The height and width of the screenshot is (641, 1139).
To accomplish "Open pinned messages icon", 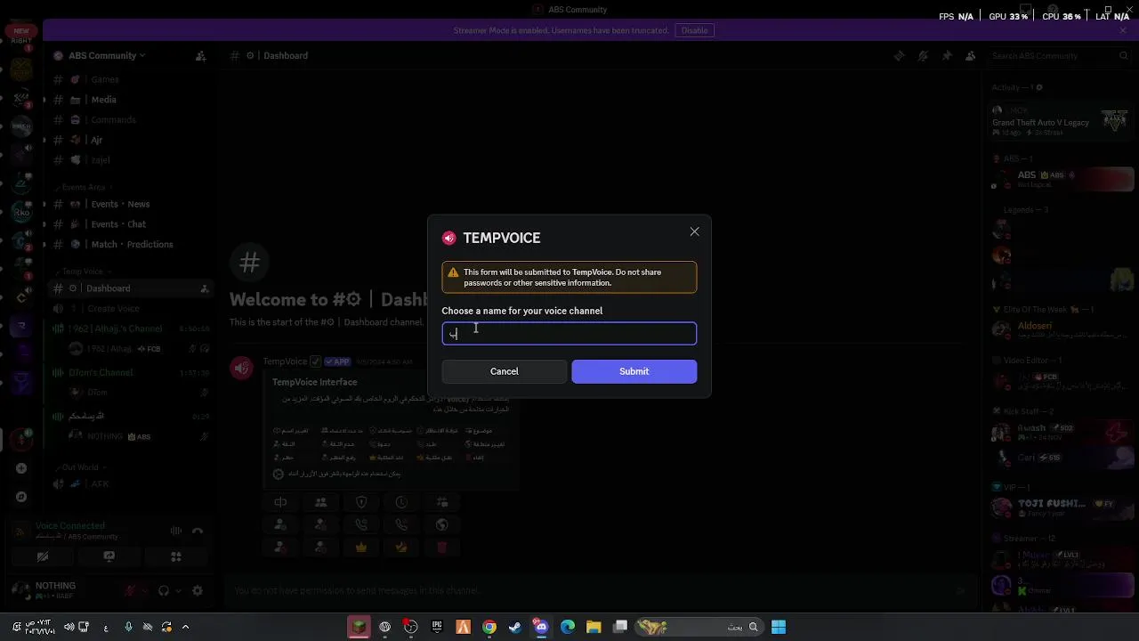I will click(947, 55).
